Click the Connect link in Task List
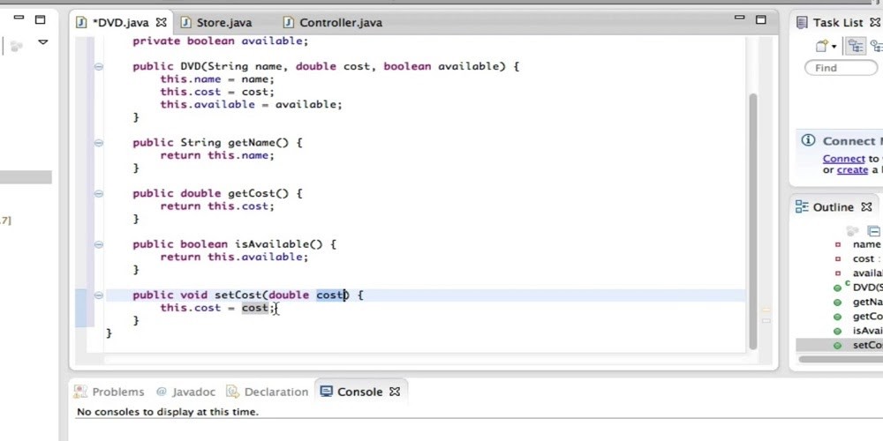This screenshot has height=441, width=883. tap(843, 159)
